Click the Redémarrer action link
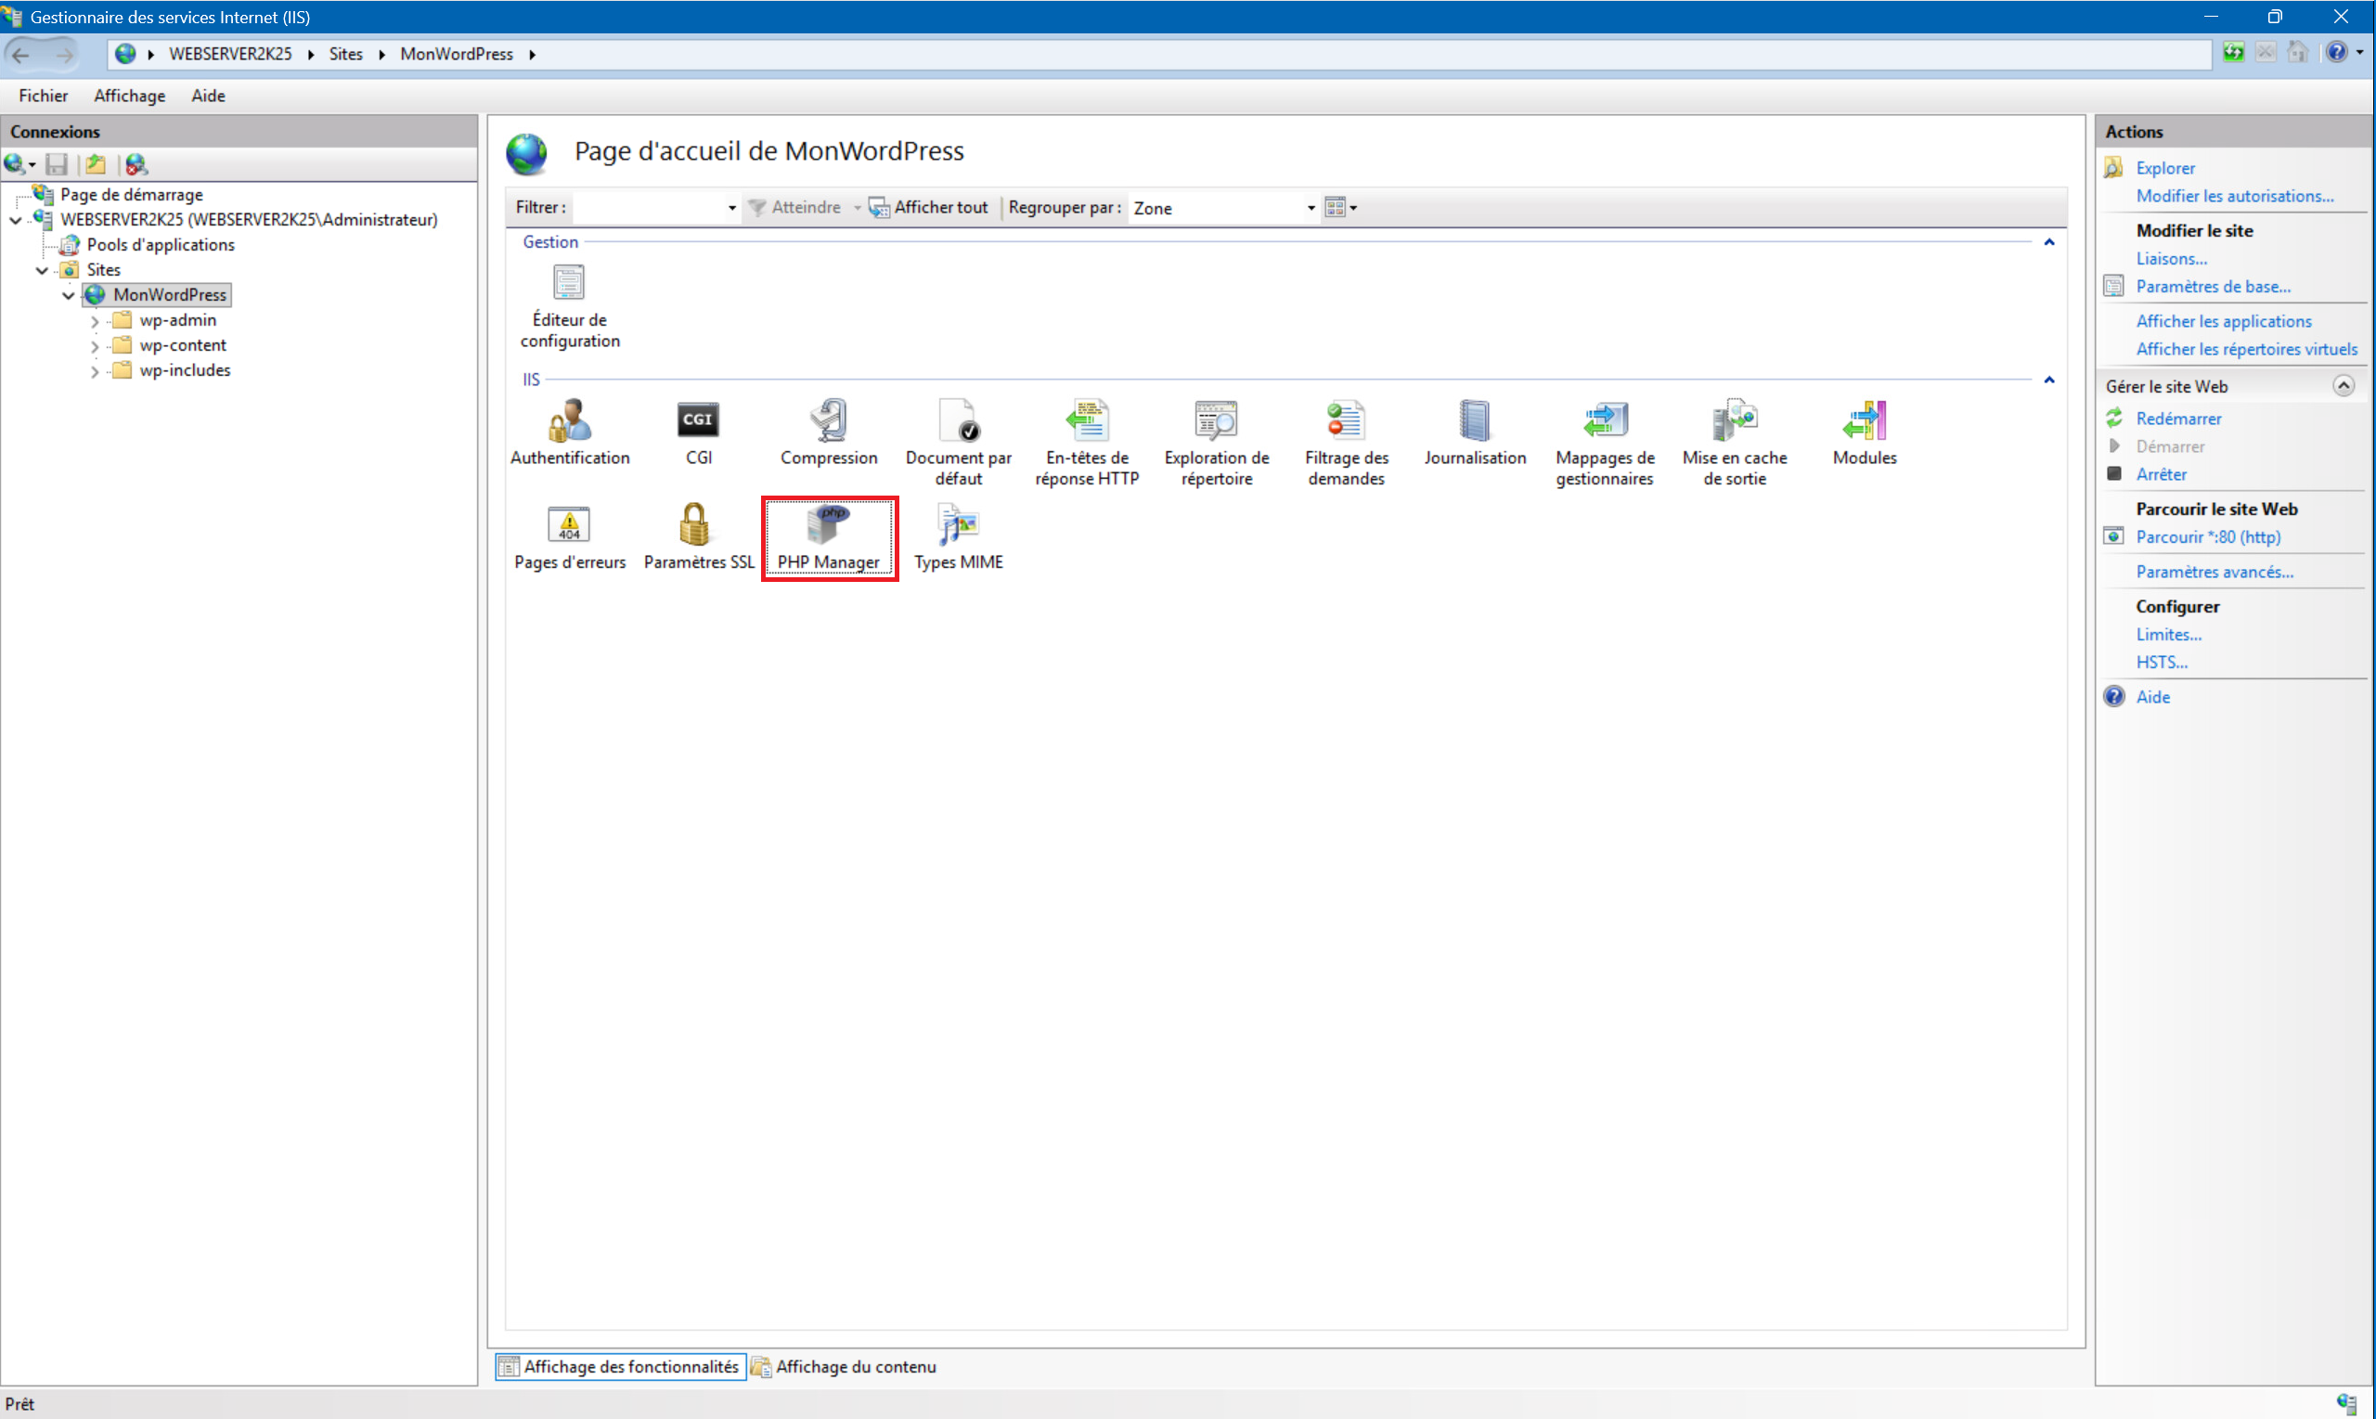This screenshot has height=1419, width=2376. point(2178,419)
